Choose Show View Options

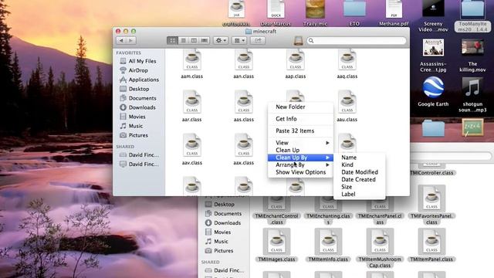(300, 172)
